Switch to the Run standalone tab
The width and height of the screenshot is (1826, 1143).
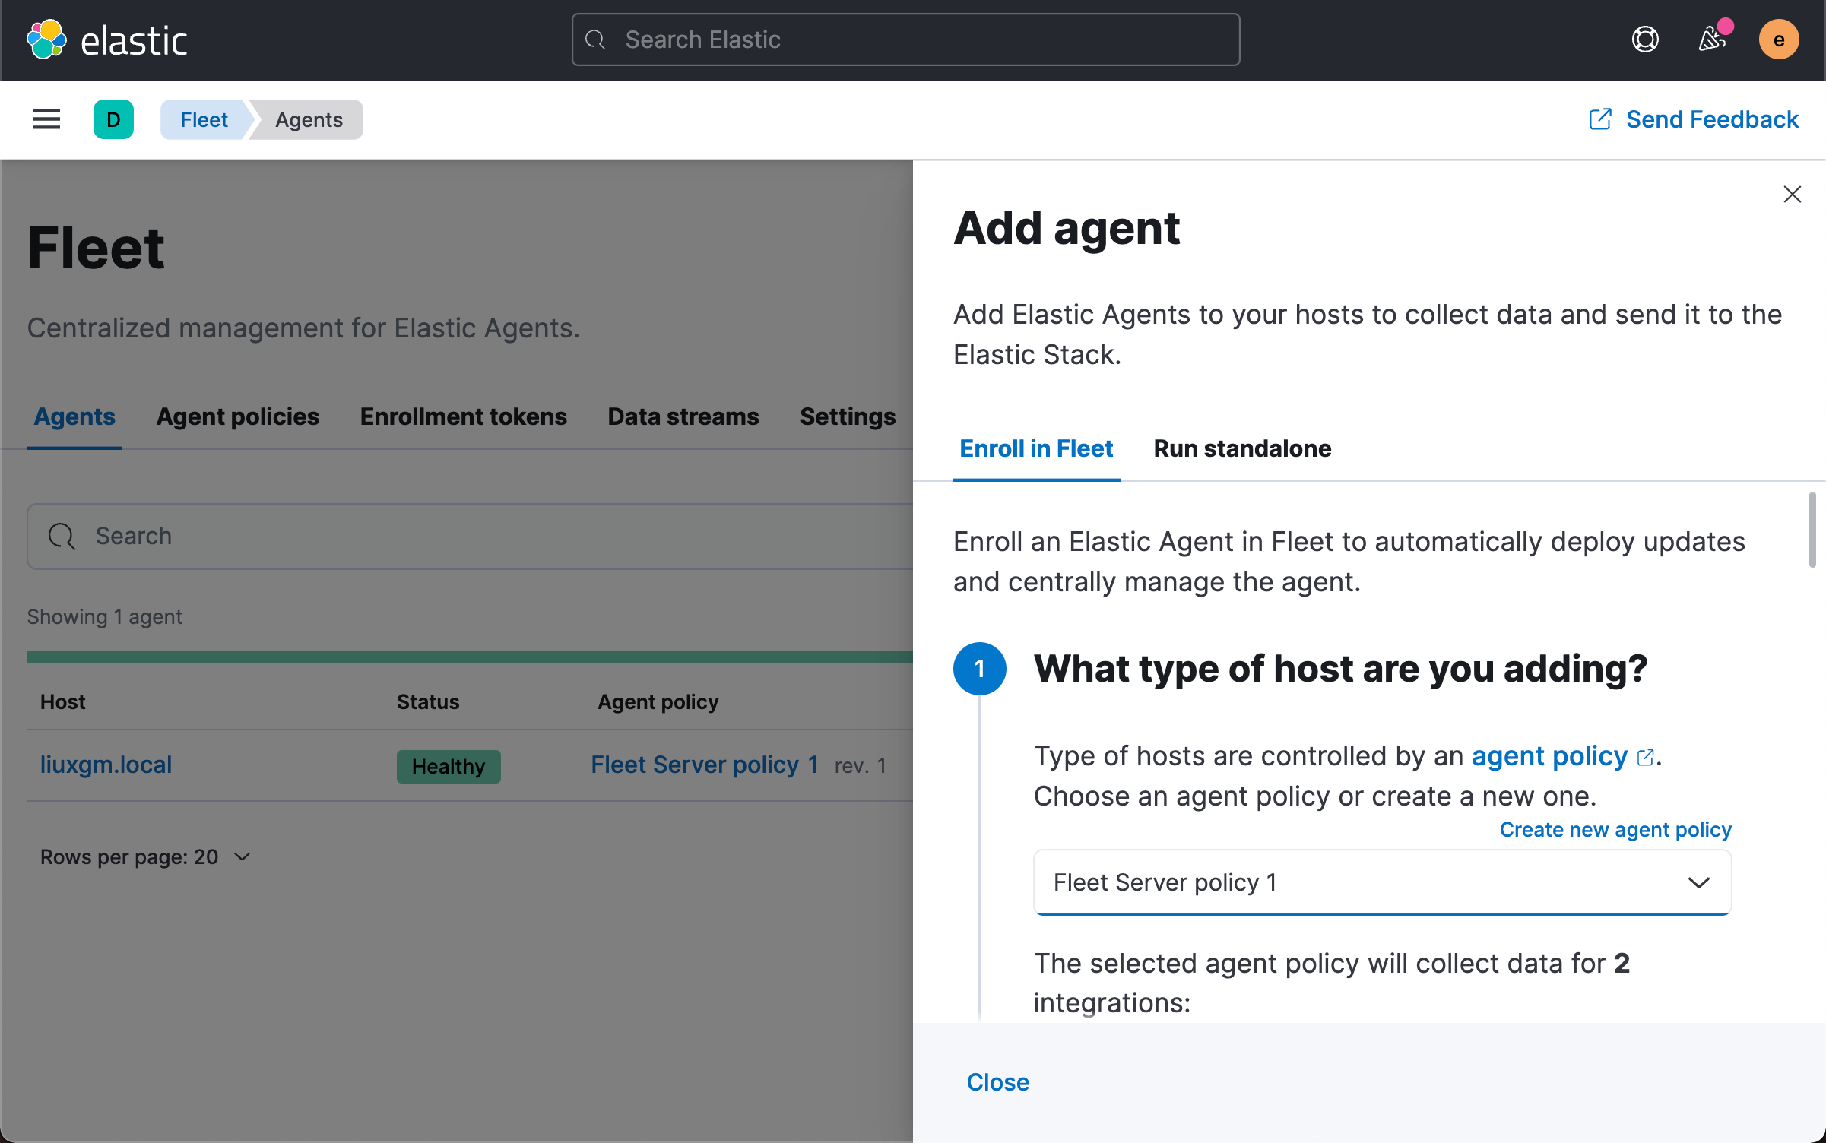pyautogui.click(x=1241, y=448)
